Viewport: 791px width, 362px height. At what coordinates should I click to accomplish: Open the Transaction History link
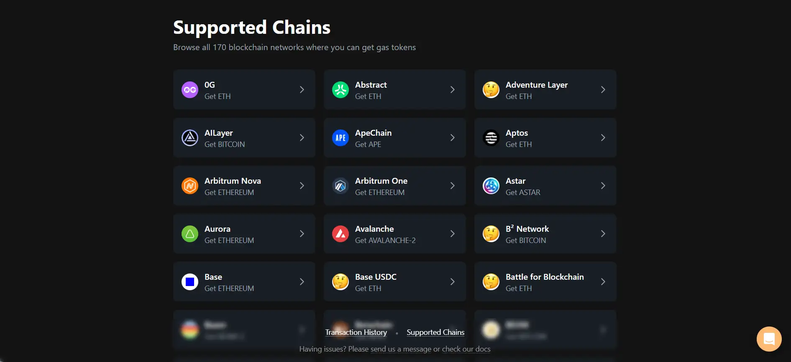pos(356,332)
